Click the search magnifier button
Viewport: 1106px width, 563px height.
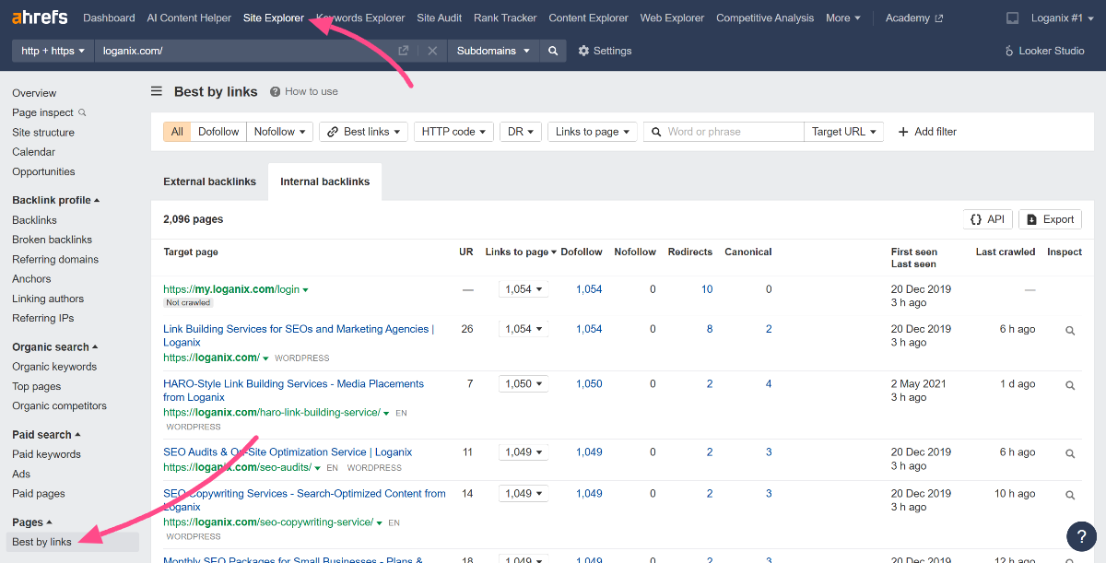(x=553, y=51)
